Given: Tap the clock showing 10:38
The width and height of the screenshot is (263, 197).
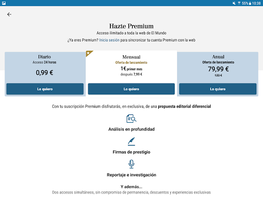Looking at the screenshot, I should point(256,3).
